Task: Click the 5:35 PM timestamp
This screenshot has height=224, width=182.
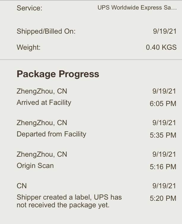Action: tap(163, 135)
